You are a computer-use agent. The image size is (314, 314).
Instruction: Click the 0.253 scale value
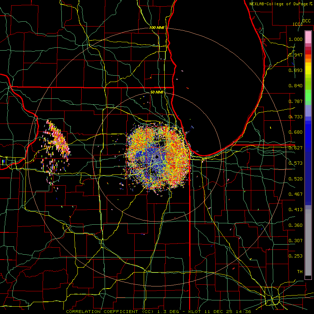click(296, 256)
